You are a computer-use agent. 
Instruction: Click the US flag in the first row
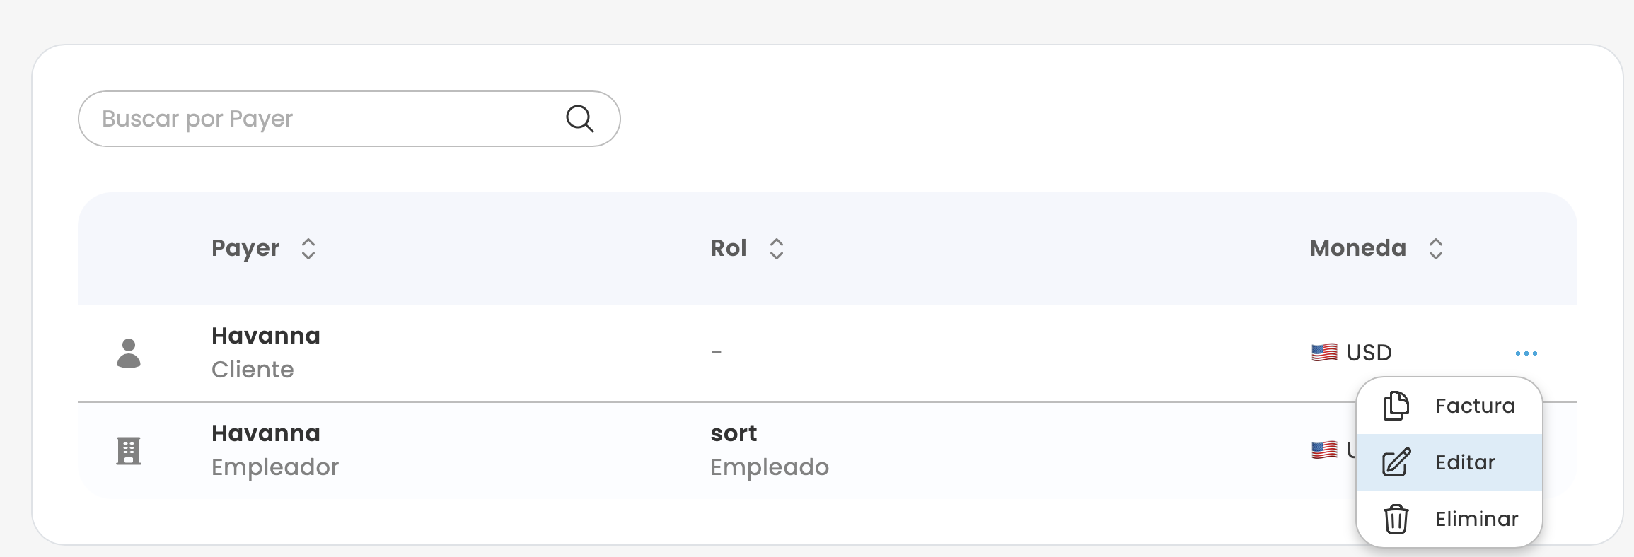(1324, 352)
